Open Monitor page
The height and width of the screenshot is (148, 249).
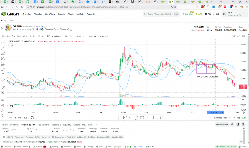click(62, 14)
